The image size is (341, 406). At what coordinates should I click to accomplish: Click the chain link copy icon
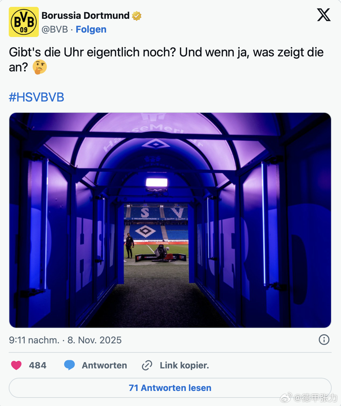click(x=147, y=365)
